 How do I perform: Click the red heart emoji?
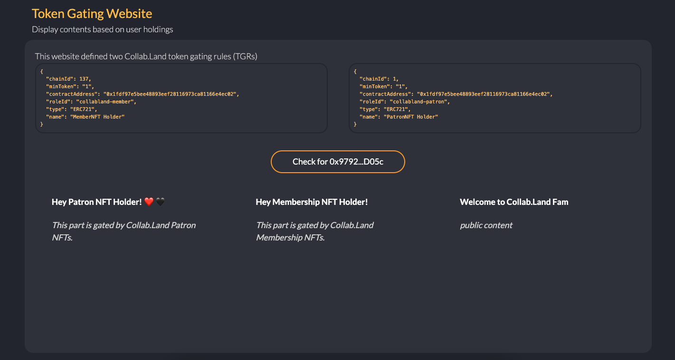pos(149,202)
